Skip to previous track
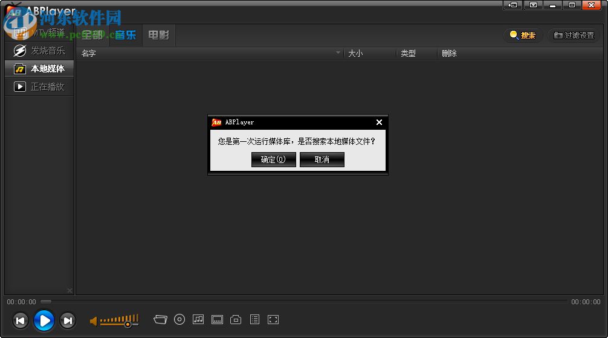 20,320
